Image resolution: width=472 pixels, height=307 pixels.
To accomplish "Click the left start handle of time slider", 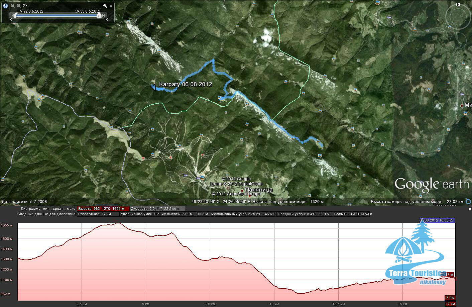I will click(x=15, y=15).
